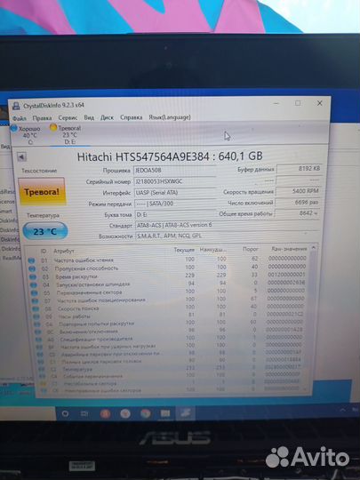Click the Возможности field S.M.A.R.T., APM, NCQ
The height and width of the screenshot is (480, 360).
point(228,236)
